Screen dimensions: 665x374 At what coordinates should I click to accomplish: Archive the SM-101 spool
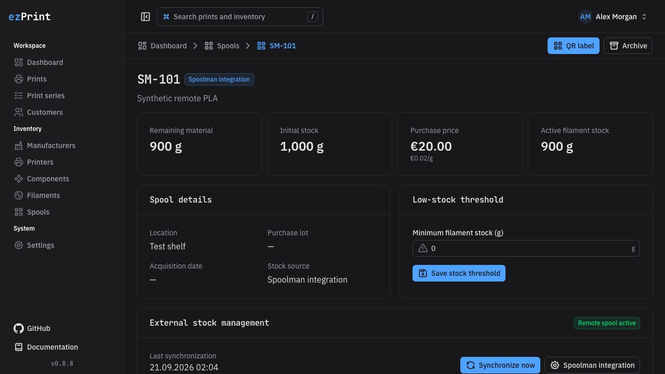pyautogui.click(x=628, y=46)
